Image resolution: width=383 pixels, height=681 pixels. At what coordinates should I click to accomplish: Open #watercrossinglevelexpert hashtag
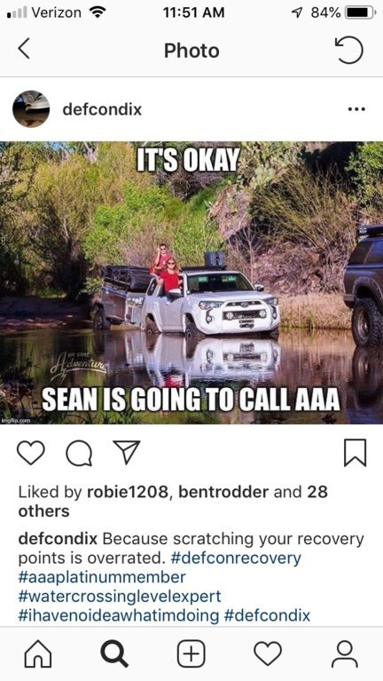click(x=120, y=597)
